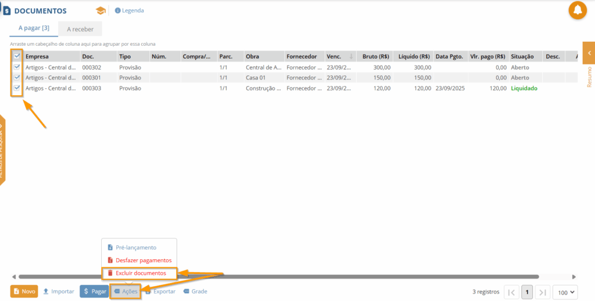
Task: Click the notification bell icon
Action: (x=578, y=10)
